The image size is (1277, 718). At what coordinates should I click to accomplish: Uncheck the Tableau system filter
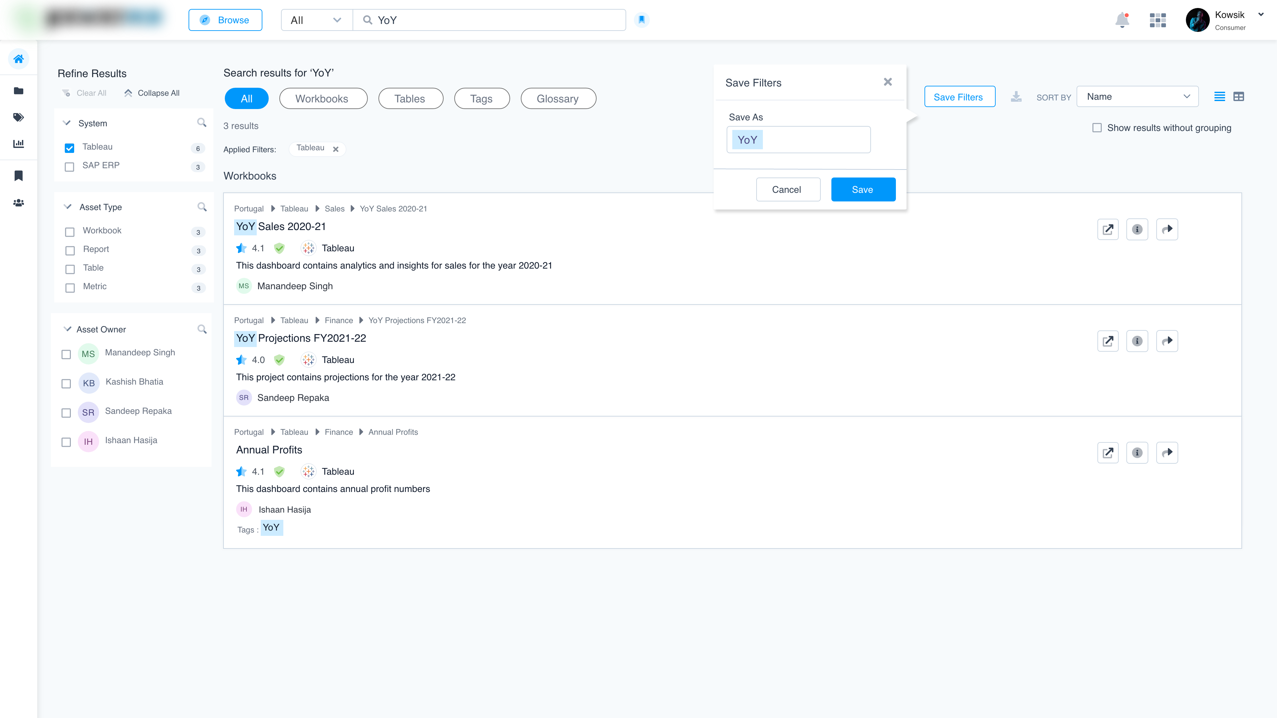[70, 148]
